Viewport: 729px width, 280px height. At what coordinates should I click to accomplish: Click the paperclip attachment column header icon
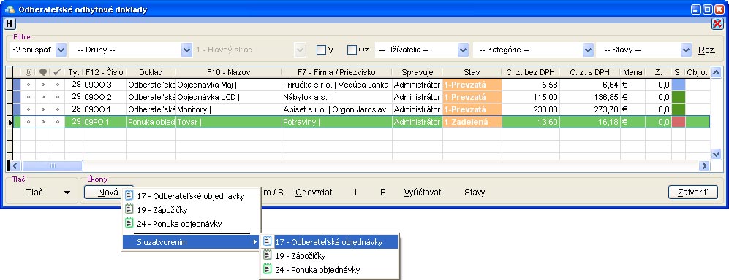29,72
